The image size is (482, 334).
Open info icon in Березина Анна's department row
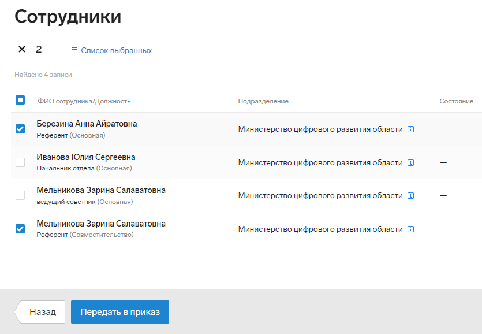(410, 129)
